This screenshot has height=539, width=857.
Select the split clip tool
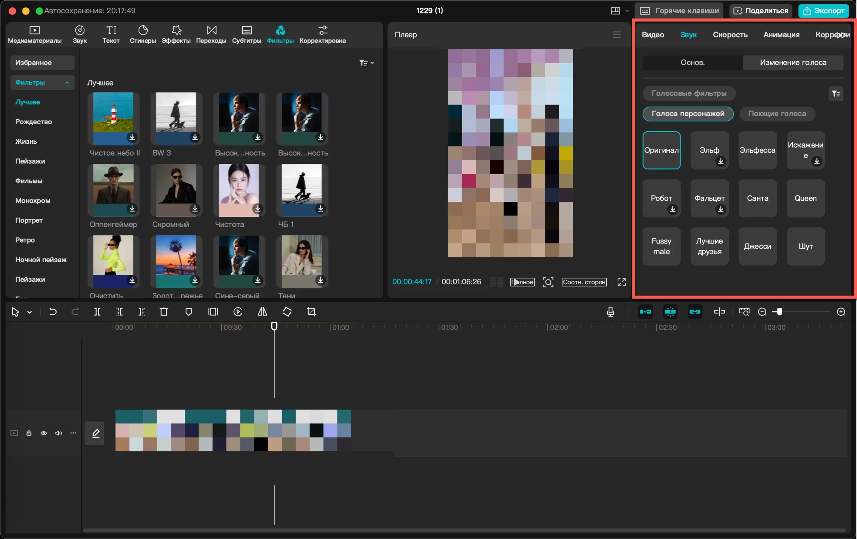click(x=97, y=312)
